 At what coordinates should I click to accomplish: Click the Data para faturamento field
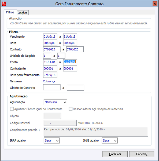50,75
